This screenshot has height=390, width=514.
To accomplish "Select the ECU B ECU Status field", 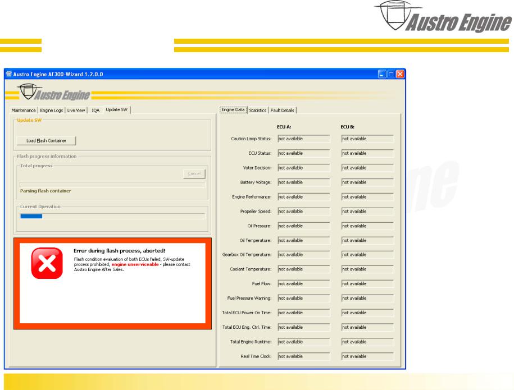I will click(x=367, y=153).
